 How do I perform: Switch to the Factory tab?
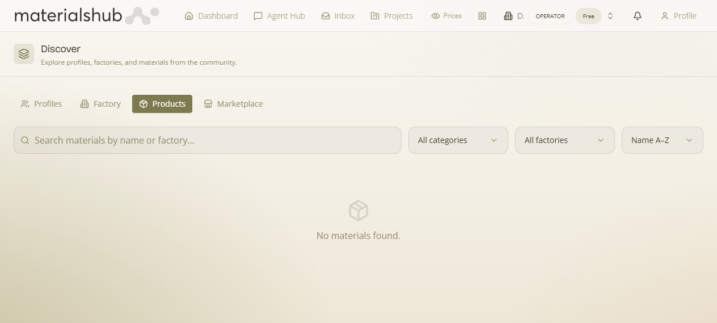pos(100,104)
